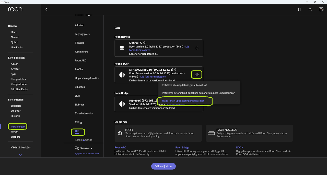
Task: Open Kompositioner library view
Action: tap(19, 84)
